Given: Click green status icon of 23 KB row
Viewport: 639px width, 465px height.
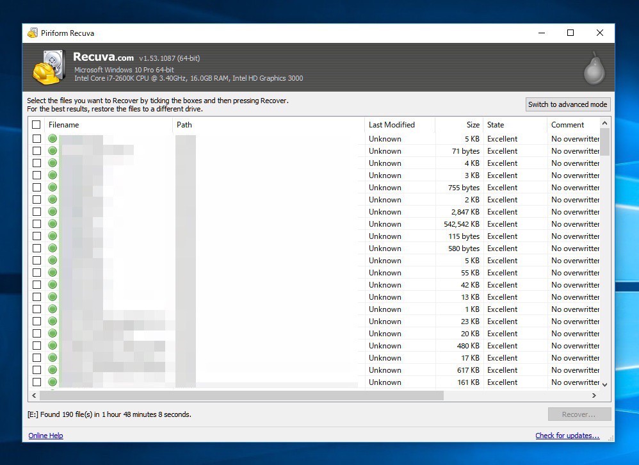Looking at the screenshot, I should pos(52,321).
